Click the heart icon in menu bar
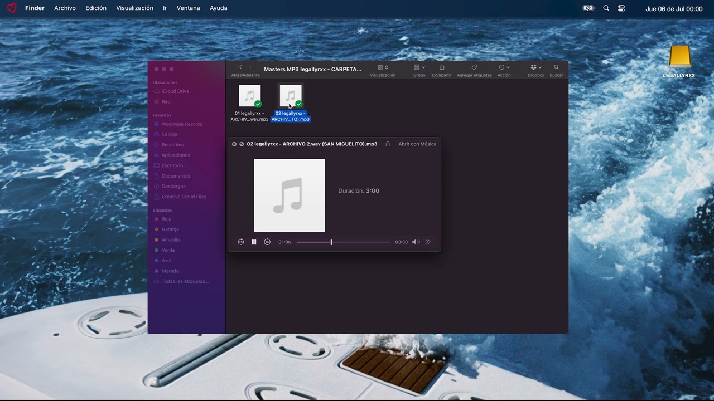The height and width of the screenshot is (401, 714). pyautogui.click(x=12, y=8)
